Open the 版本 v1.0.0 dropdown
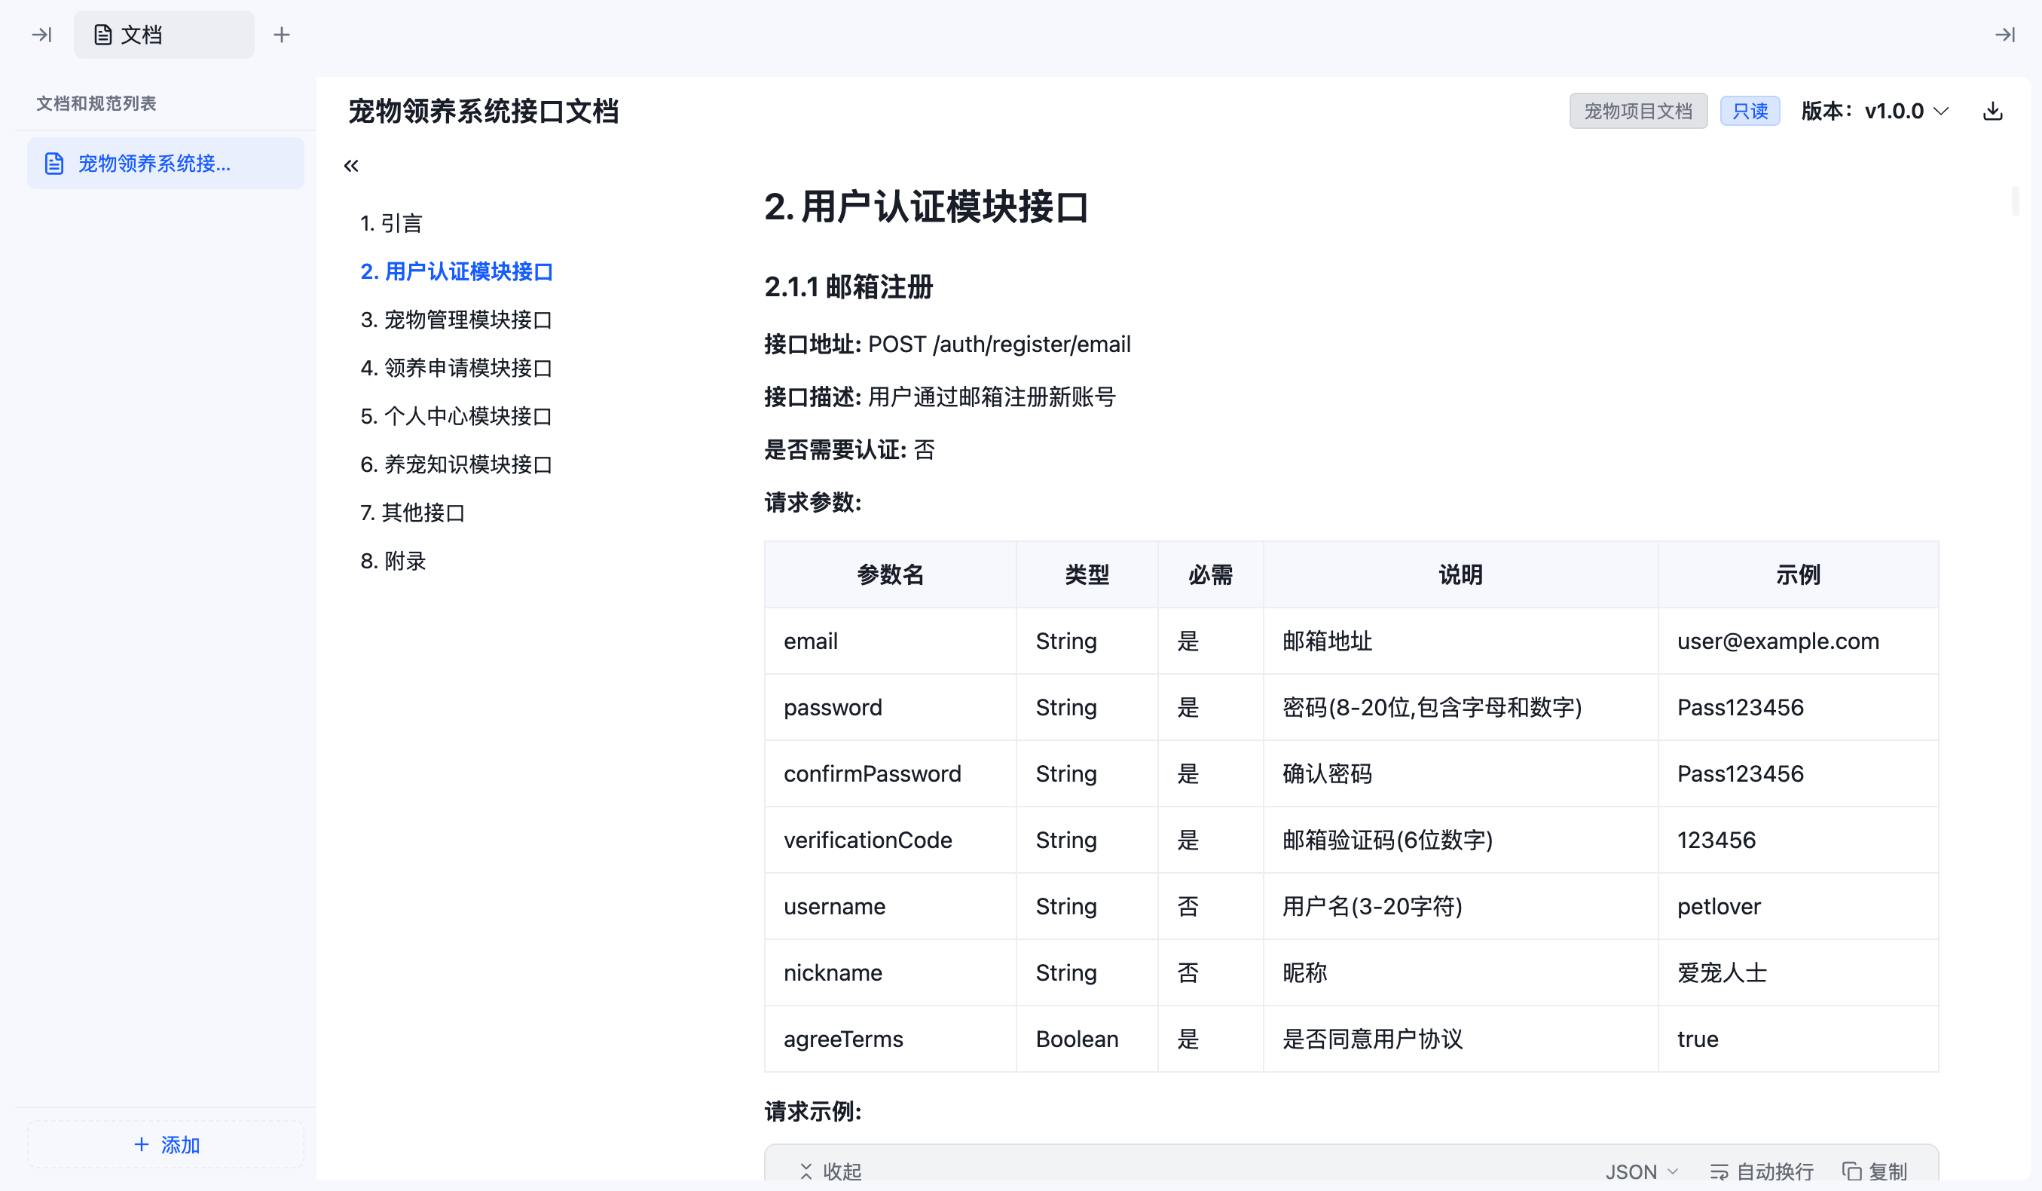The width and height of the screenshot is (2042, 1191). (1874, 111)
